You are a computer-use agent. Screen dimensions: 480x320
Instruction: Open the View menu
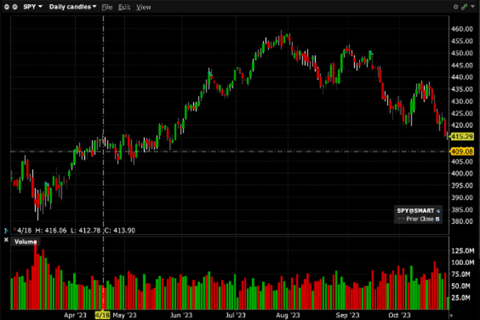point(143,7)
